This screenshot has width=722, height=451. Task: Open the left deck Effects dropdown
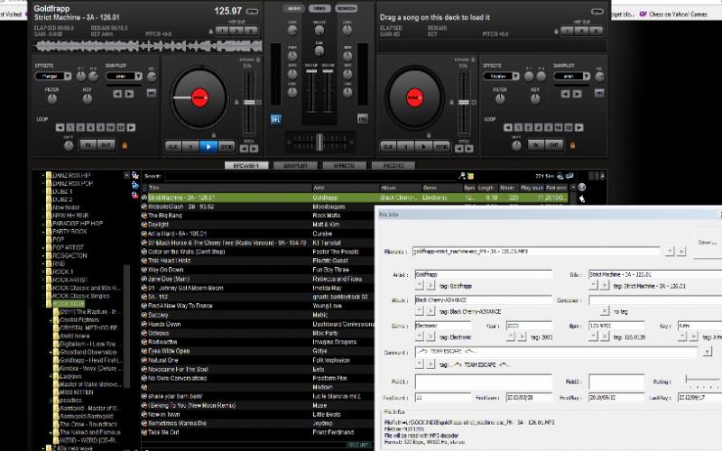[53, 77]
